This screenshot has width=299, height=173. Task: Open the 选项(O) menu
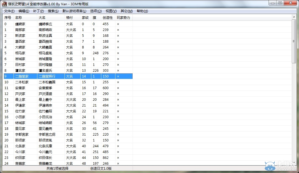96,11
